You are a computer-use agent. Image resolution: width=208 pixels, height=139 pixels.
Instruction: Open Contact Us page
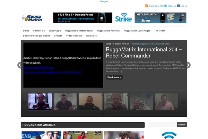(39, 31)
